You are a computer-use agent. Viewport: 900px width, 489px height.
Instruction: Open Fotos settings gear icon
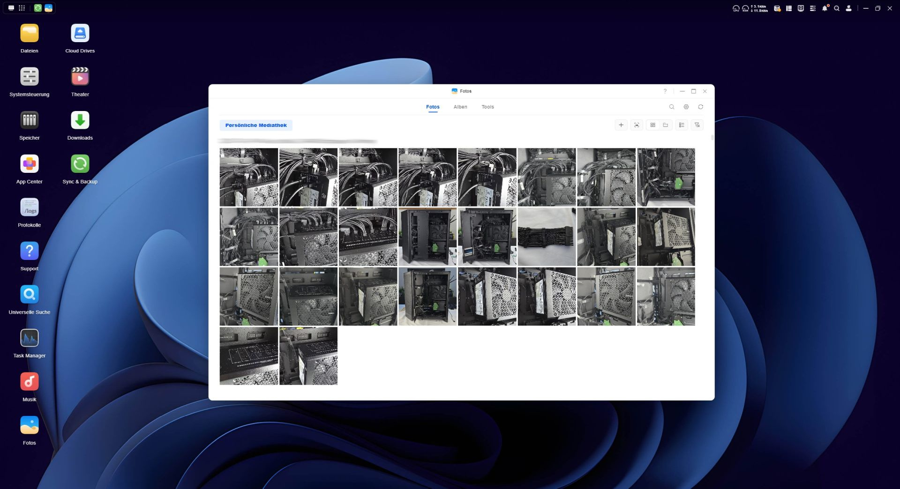click(686, 107)
